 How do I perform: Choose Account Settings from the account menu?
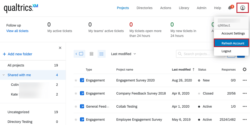tap(233, 34)
